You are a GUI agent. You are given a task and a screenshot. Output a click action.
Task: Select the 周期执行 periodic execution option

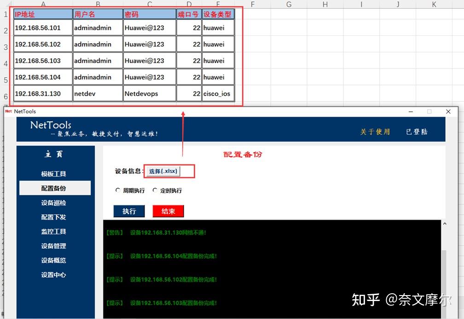(x=128, y=190)
